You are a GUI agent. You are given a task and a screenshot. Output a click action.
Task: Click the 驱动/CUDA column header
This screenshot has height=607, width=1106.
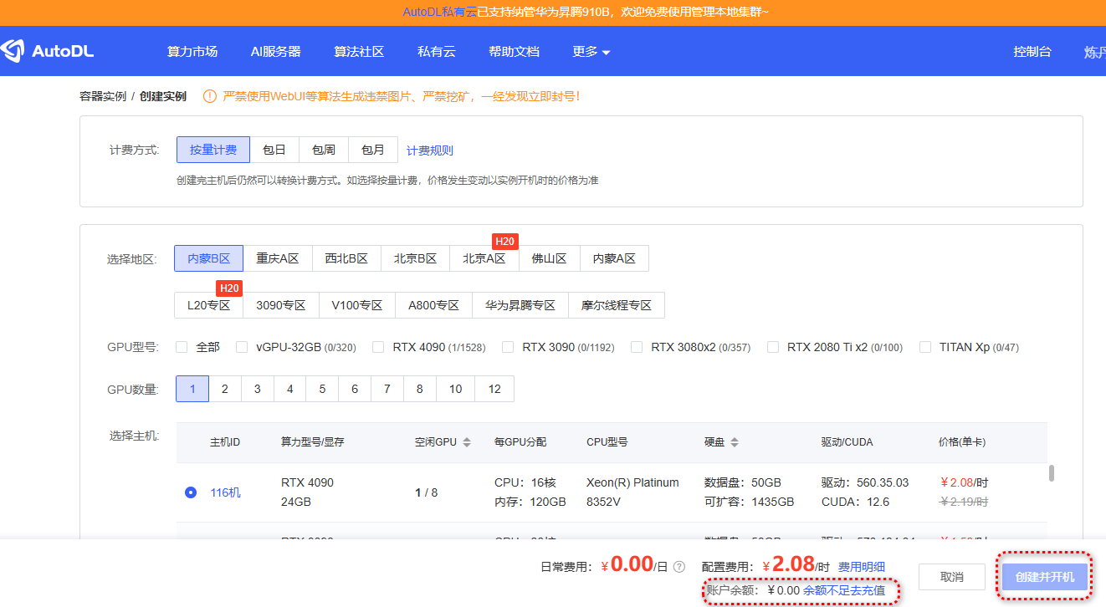coord(847,442)
